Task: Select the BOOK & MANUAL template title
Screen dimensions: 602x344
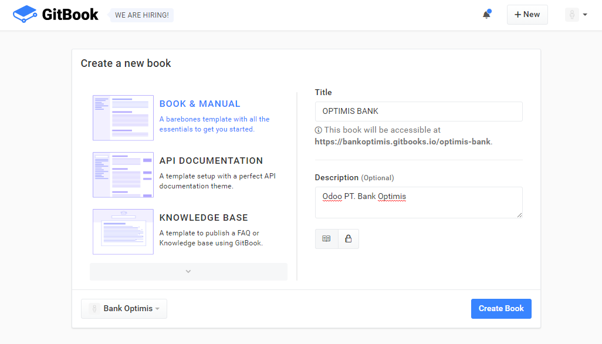Action: coord(200,104)
